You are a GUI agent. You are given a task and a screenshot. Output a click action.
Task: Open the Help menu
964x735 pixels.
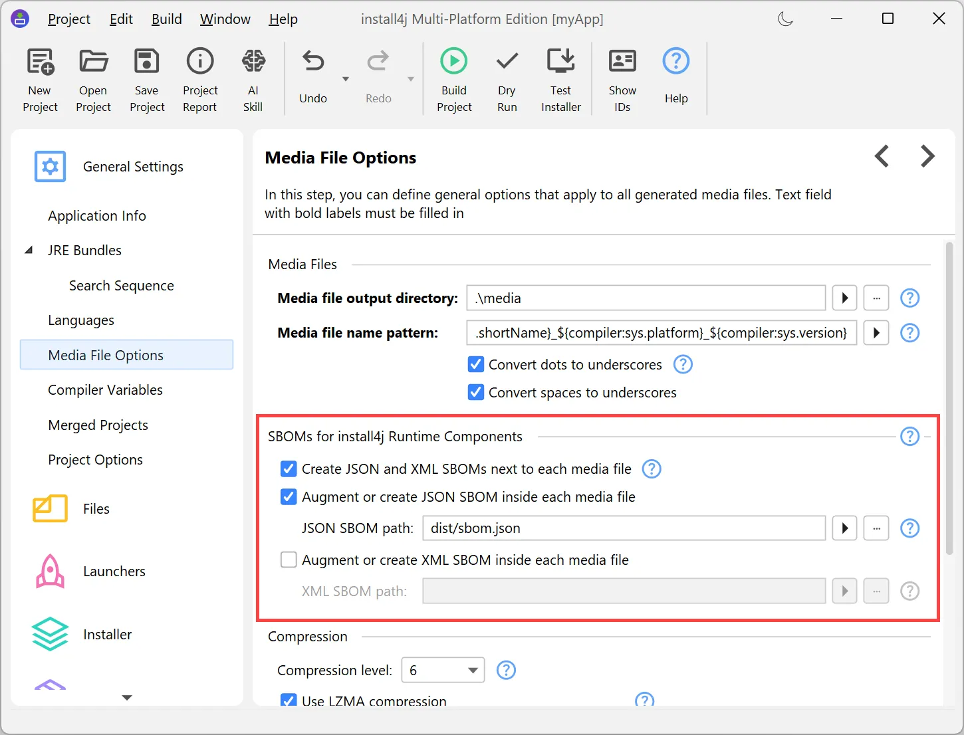click(x=283, y=19)
